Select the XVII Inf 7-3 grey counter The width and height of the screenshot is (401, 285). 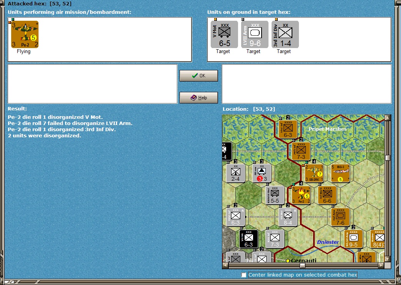[x=275, y=239]
